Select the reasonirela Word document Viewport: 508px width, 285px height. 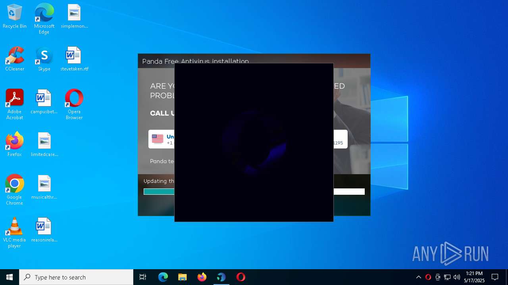tap(44, 230)
